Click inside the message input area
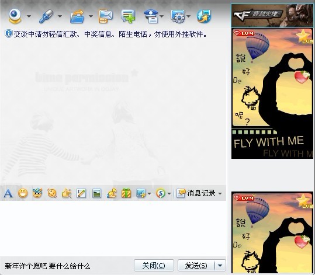315x275 pixels. [x=113, y=228]
